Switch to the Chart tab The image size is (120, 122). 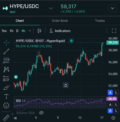pyautogui.click(x=20, y=21)
